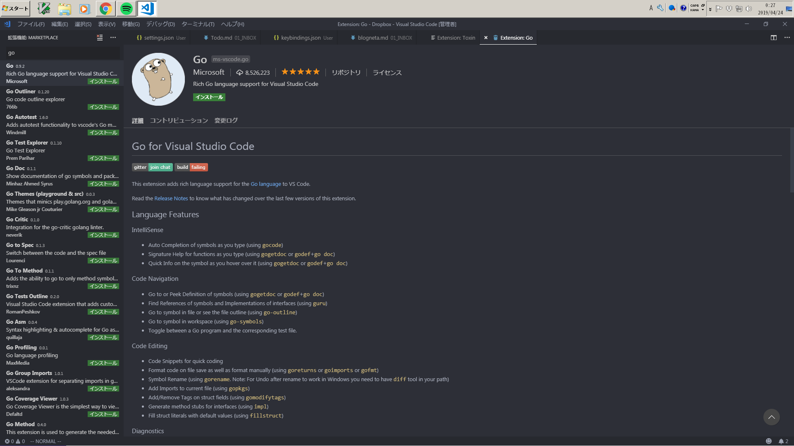Switch to the keybindings.json tab
Screen dimensions: 794x446
(x=301, y=38)
